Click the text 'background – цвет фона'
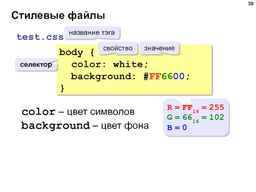The image size is (256, 192). 85,126
